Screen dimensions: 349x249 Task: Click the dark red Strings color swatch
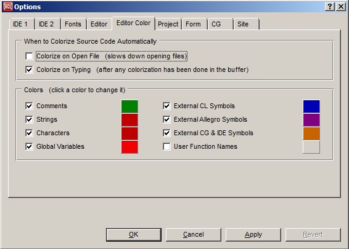[x=129, y=120]
